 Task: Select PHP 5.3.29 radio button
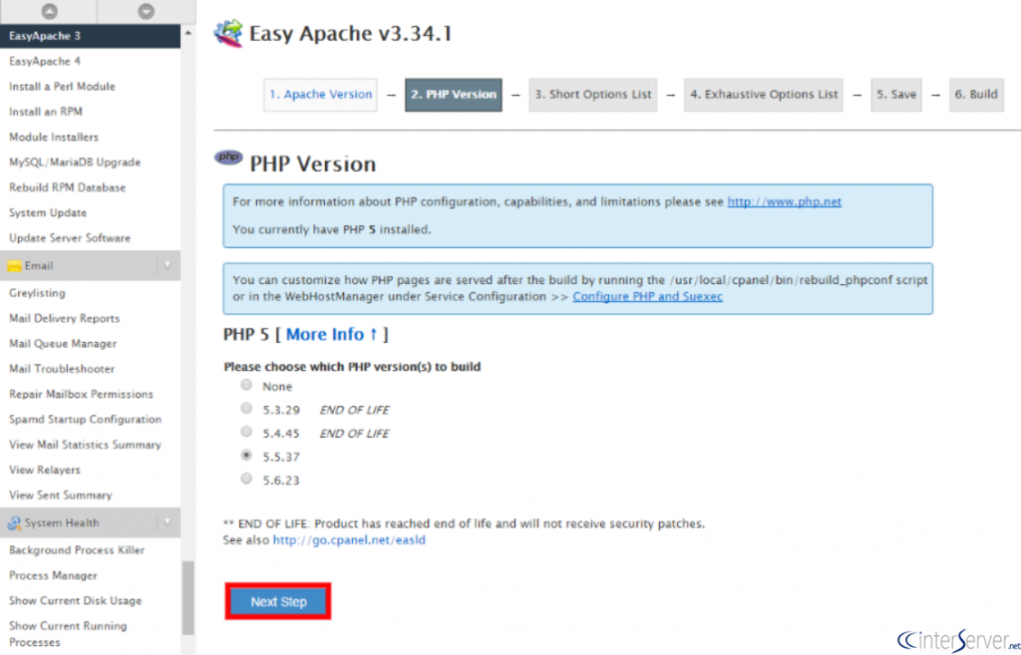click(246, 408)
